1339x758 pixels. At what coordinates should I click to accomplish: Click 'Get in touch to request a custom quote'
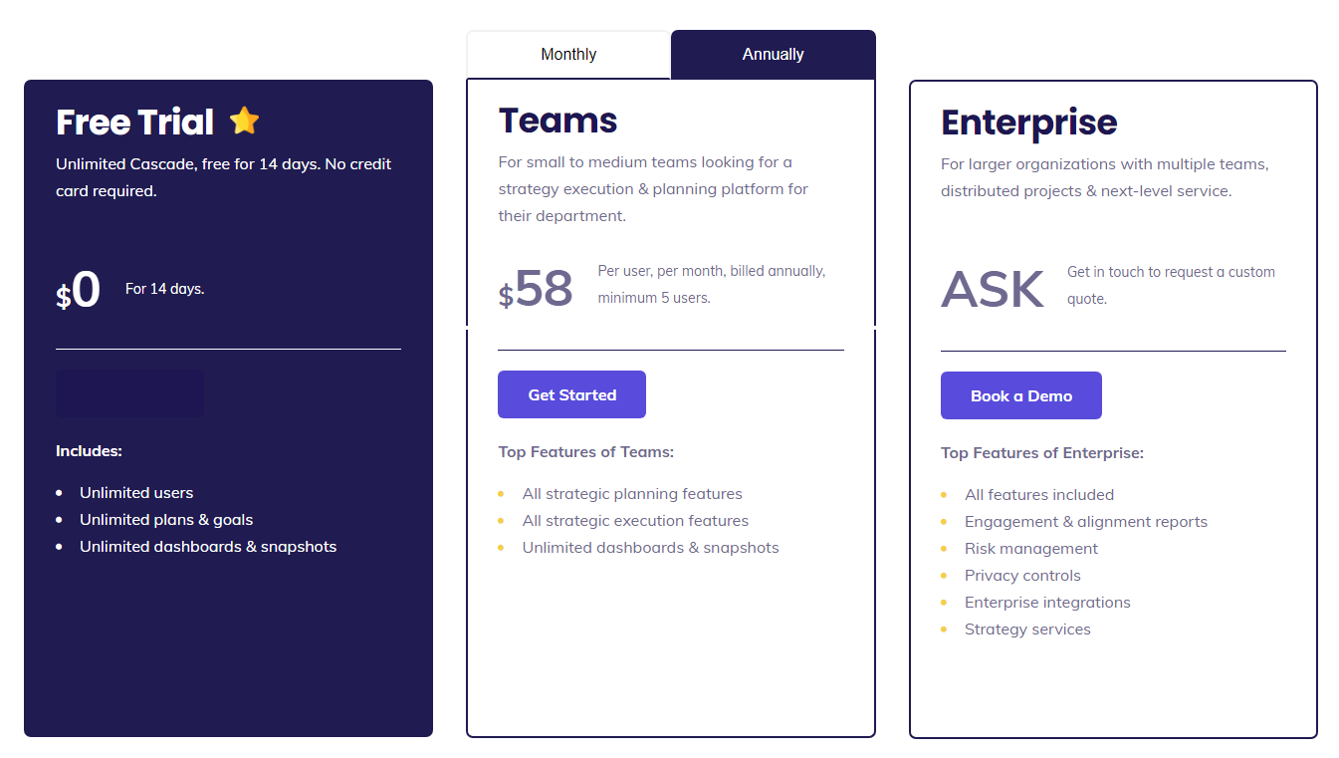click(1171, 285)
